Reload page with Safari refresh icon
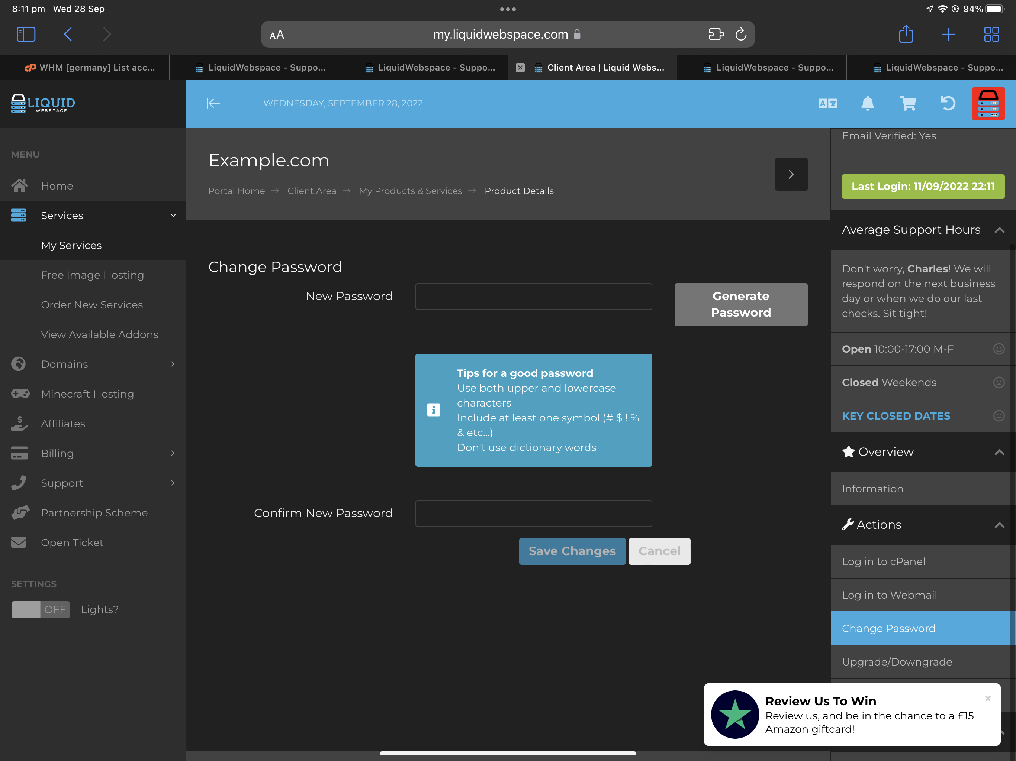The image size is (1016, 761). [740, 35]
